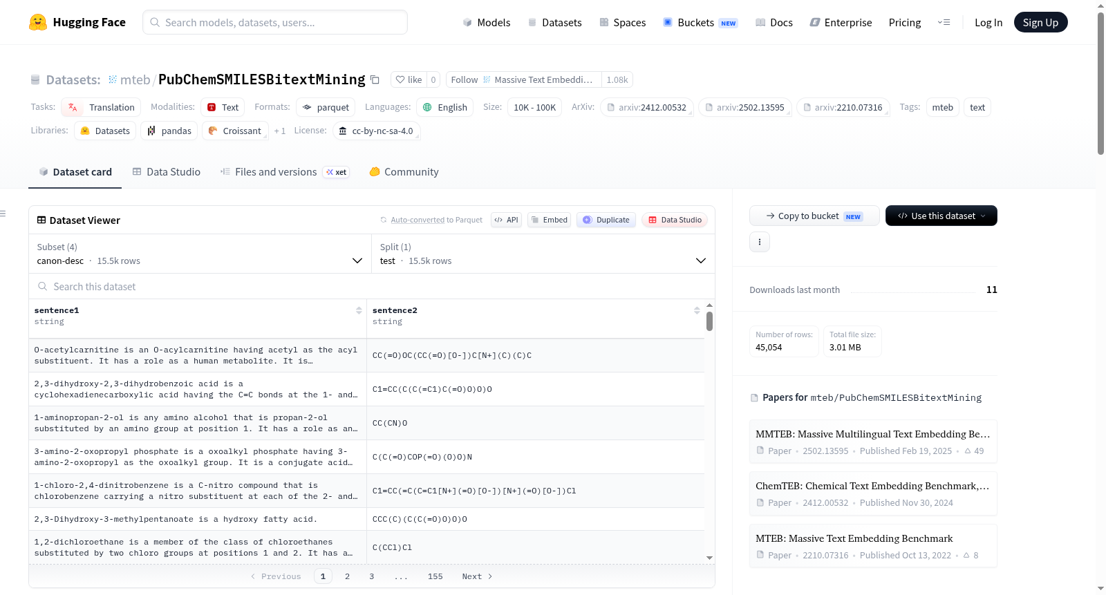Open the arxiv:2502.13595 tag
The width and height of the screenshot is (1106, 595).
pos(745,107)
